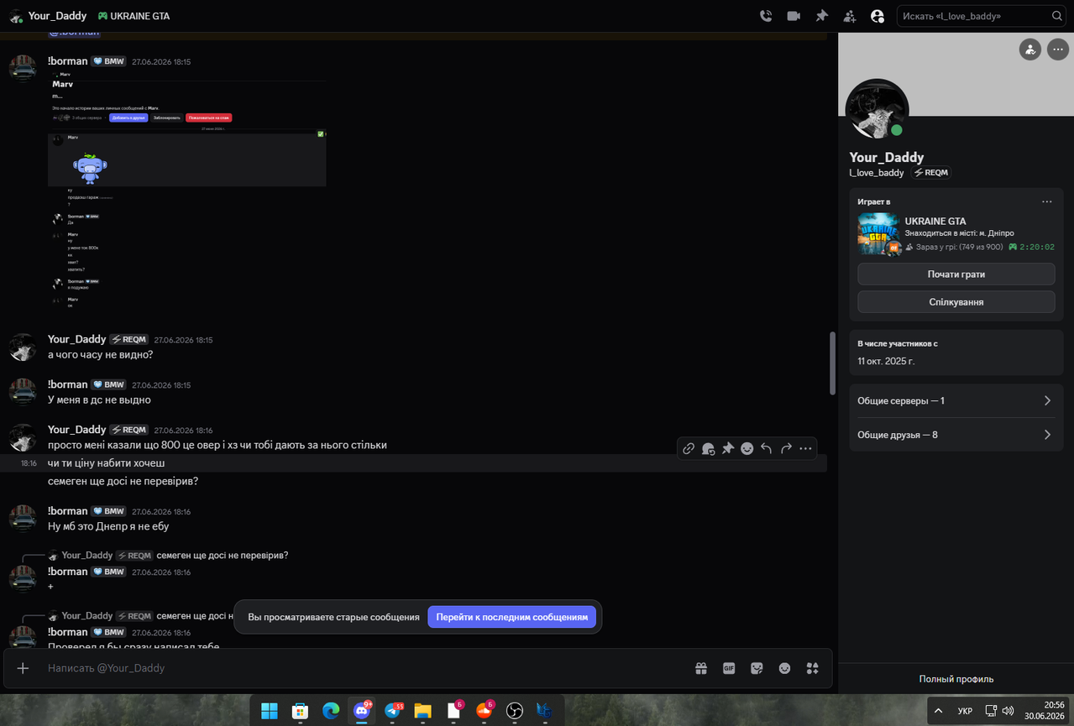Open Windows Start menu
The image size is (1074, 726).
(270, 711)
